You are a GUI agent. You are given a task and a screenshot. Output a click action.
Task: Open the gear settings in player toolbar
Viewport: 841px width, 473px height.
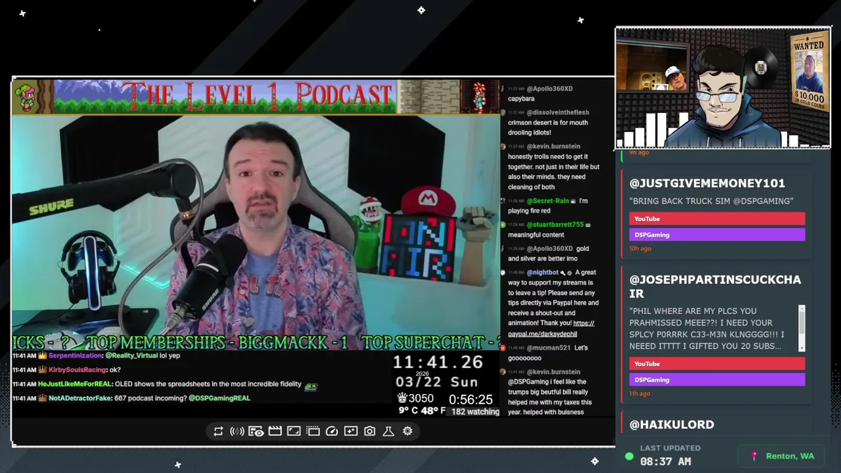pyautogui.click(x=407, y=431)
